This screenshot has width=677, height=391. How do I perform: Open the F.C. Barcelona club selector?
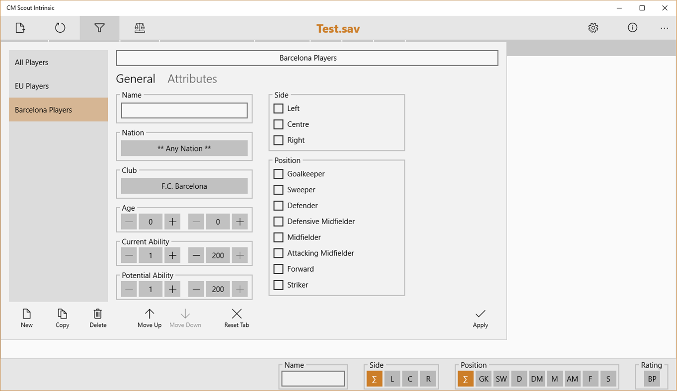coord(184,186)
